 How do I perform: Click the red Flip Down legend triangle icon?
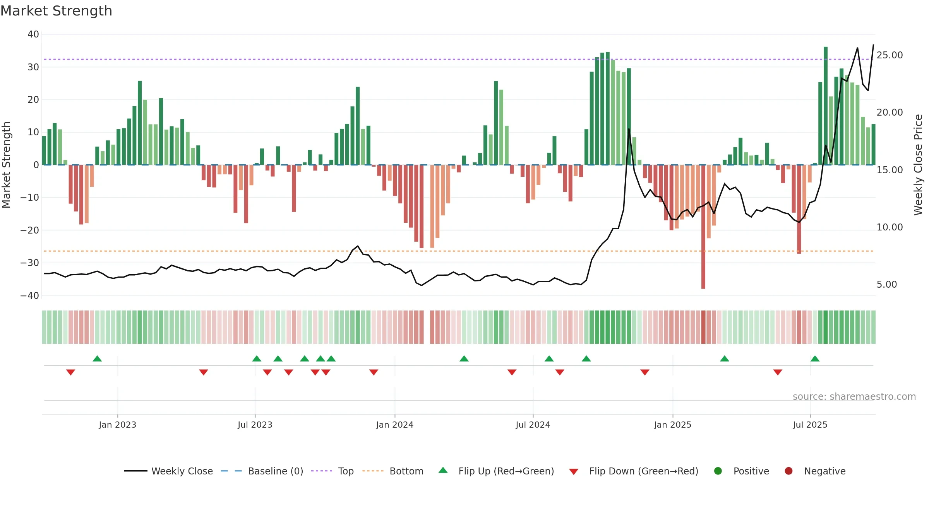[574, 472]
